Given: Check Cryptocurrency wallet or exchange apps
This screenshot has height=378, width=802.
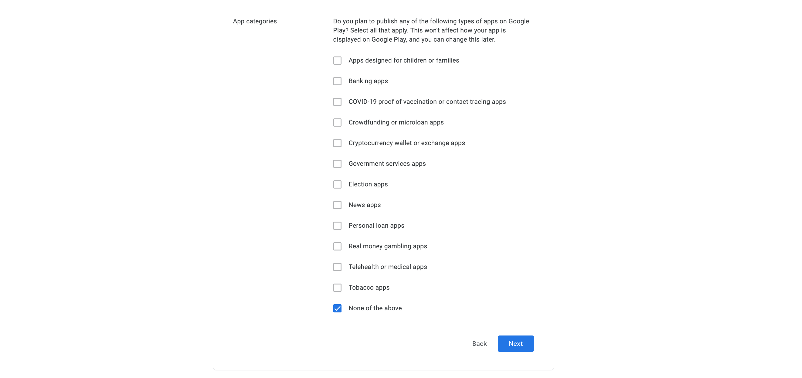Looking at the screenshot, I should pyautogui.click(x=337, y=143).
